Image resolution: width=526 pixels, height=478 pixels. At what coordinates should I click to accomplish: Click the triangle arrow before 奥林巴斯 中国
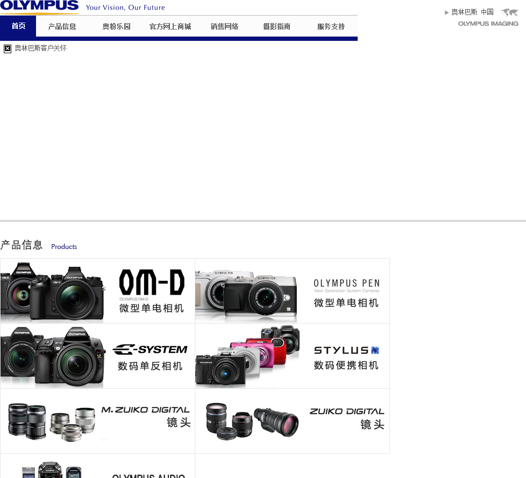click(446, 12)
